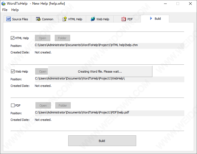Minimize the WordToHelp window
197x154 pixels.
tap(165, 4)
